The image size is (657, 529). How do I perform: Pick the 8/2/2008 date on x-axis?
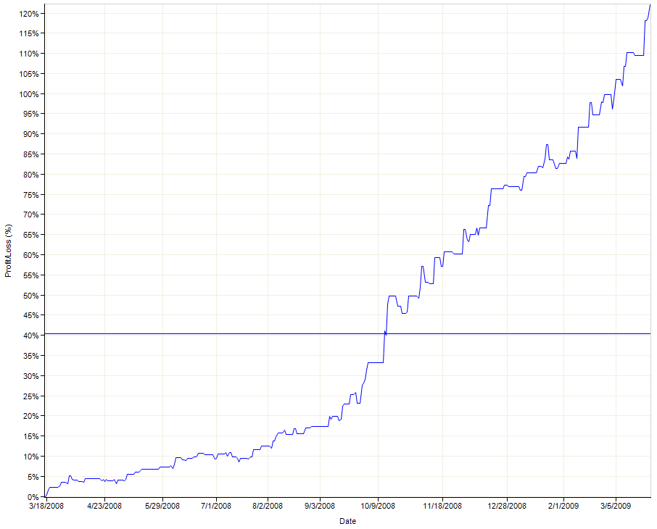pyautogui.click(x=268, y=506)
